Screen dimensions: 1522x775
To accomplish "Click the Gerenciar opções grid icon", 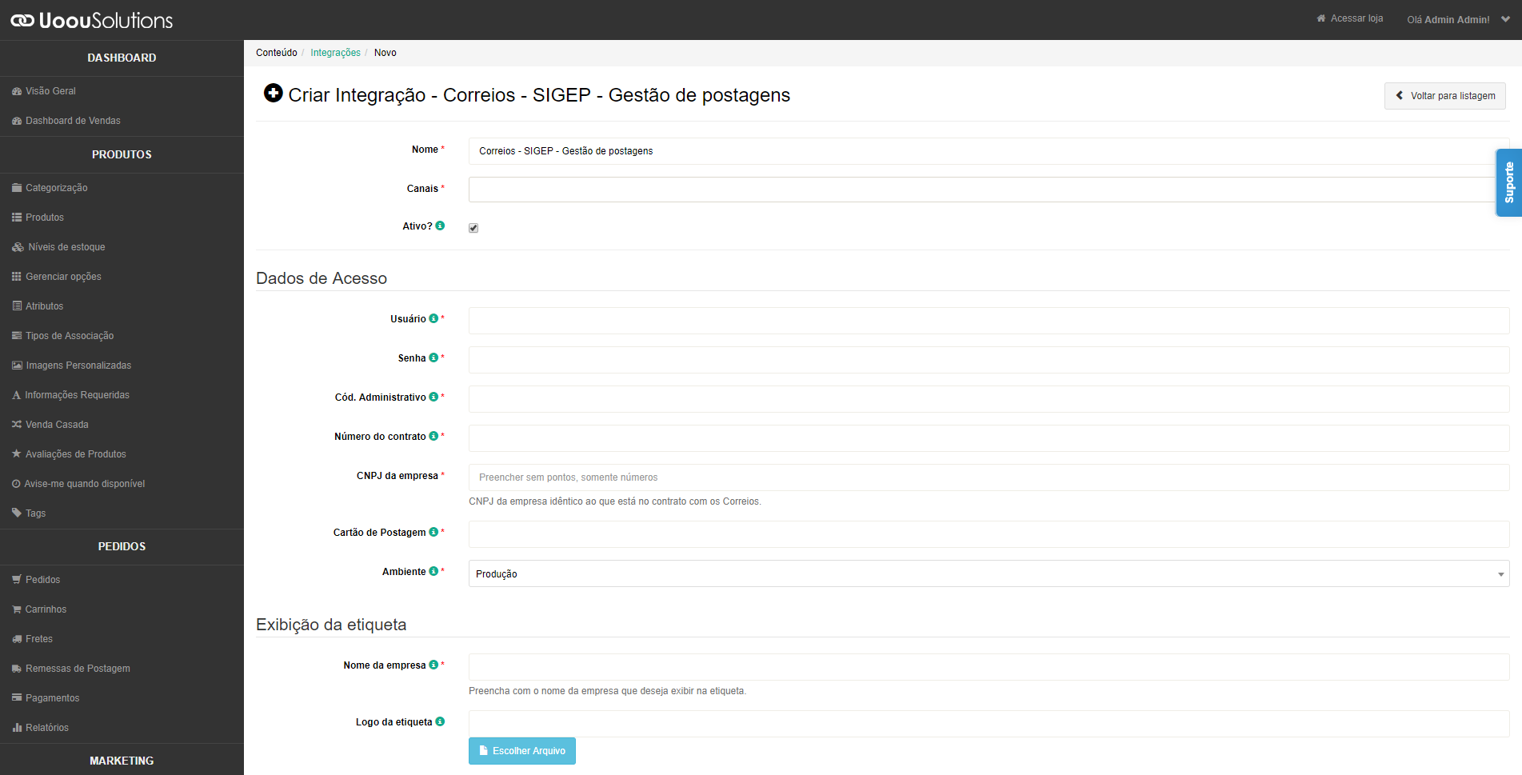I will [x=17, y=277].
